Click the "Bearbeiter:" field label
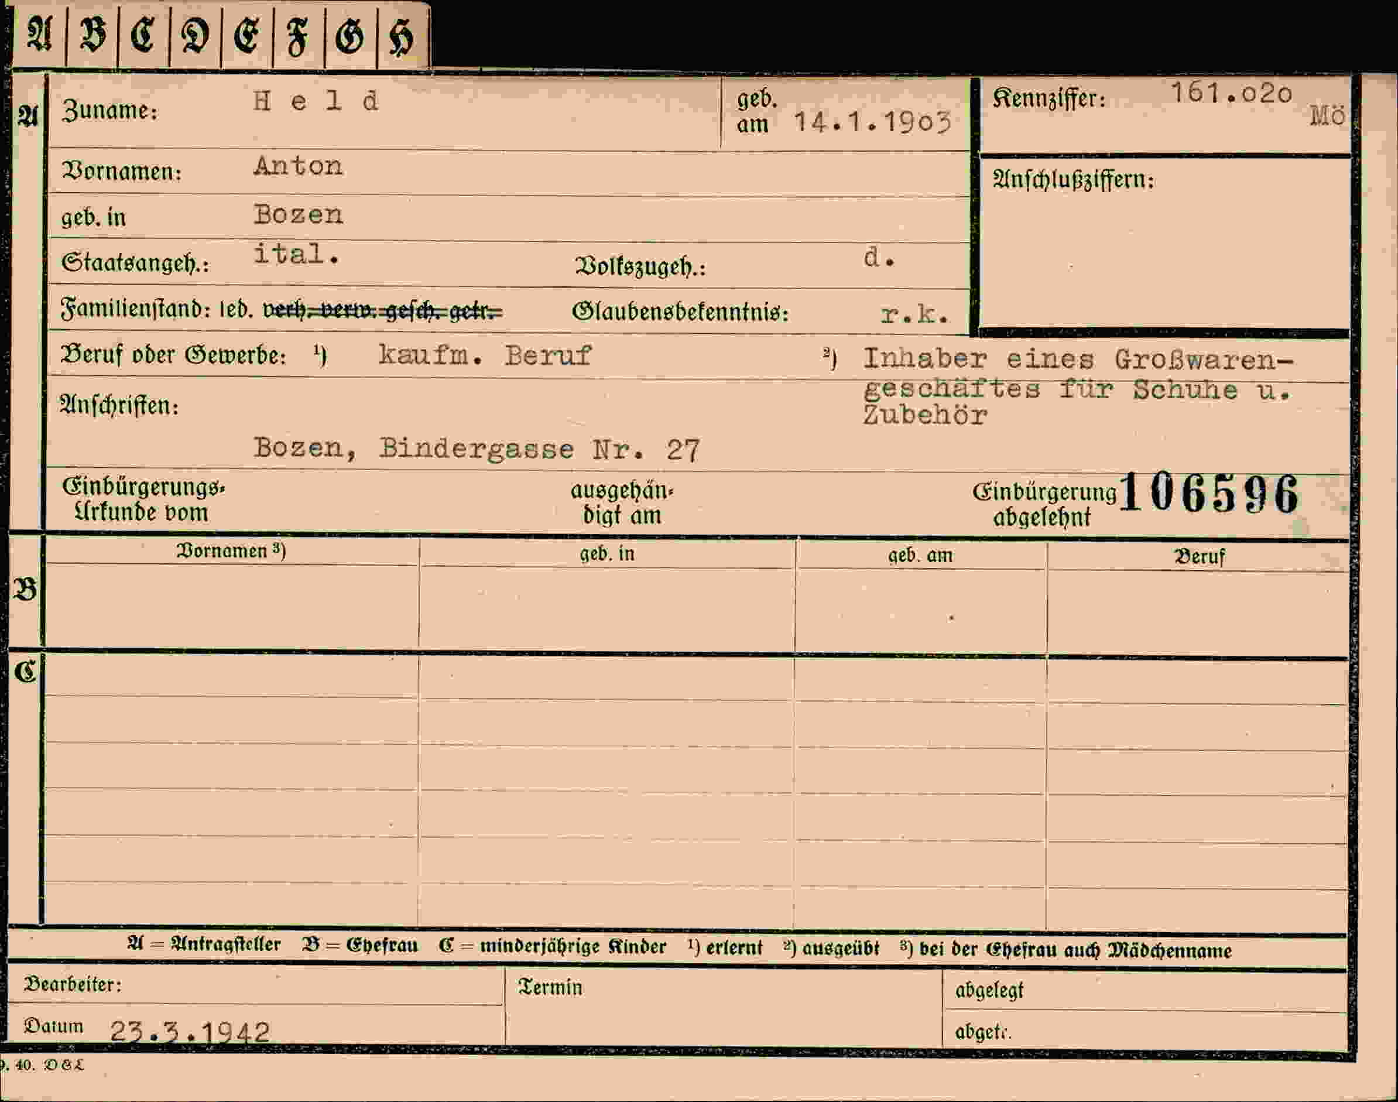 [72, 984]
